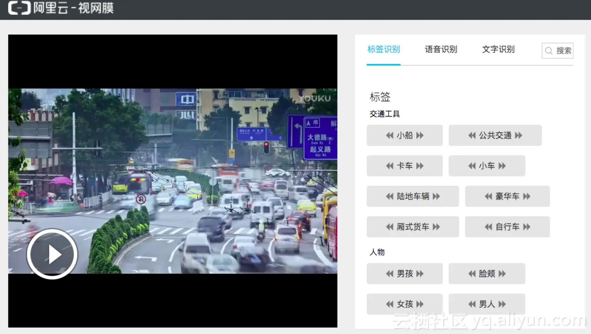Screen dimensions: 591x334
Task: Jump to previous 小船 occurrence
Action: coord(390,135)
